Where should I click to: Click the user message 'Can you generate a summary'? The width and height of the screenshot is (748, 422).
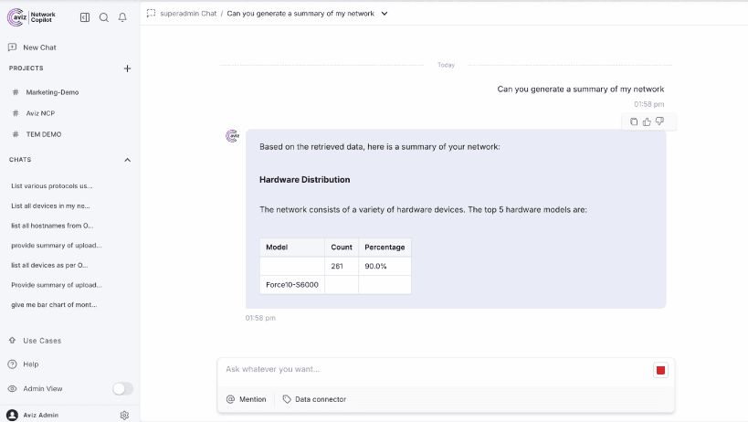[581, 90]
